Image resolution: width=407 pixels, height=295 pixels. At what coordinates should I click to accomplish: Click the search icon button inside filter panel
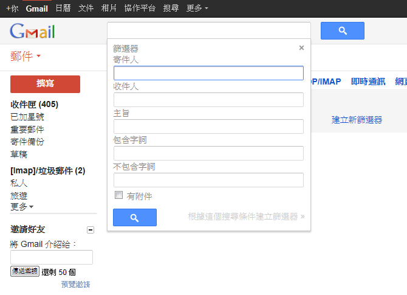(x=135, y=217)
